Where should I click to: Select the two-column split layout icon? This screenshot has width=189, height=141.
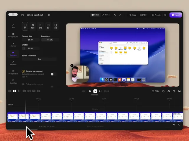(14, 91)
